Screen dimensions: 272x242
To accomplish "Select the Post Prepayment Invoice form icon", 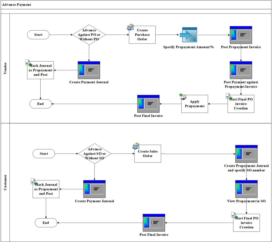I will (x=241, y=35).
